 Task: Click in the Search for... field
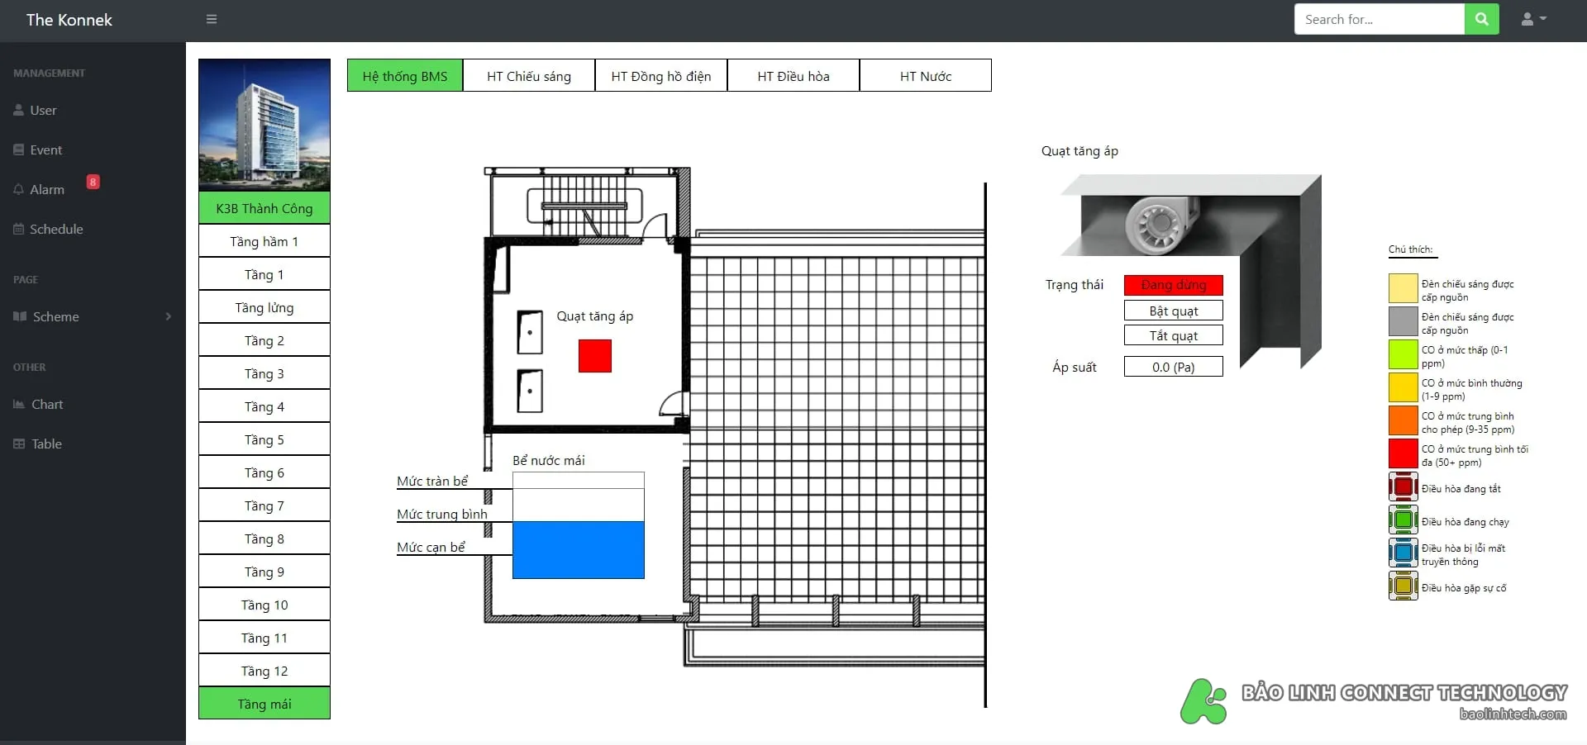(1379, 19)
